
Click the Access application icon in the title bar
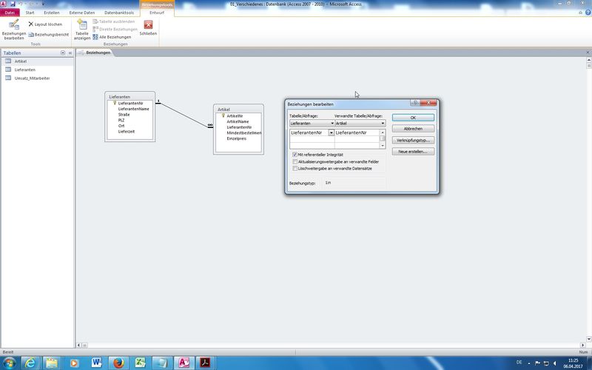pyautogui.click(x=4, y=4)
